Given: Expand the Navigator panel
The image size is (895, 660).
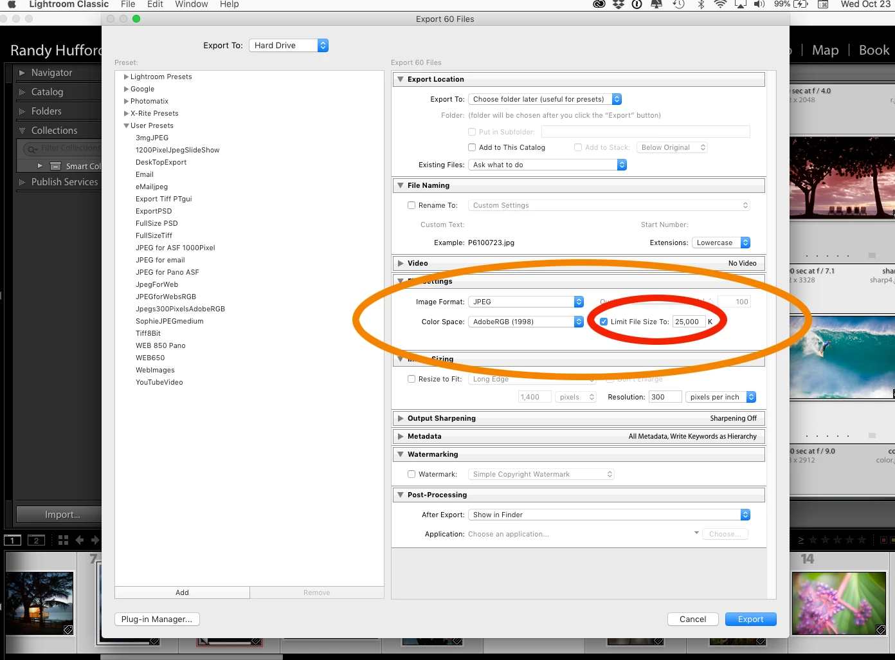Looking at the screenshot, I should coord(22,73).
